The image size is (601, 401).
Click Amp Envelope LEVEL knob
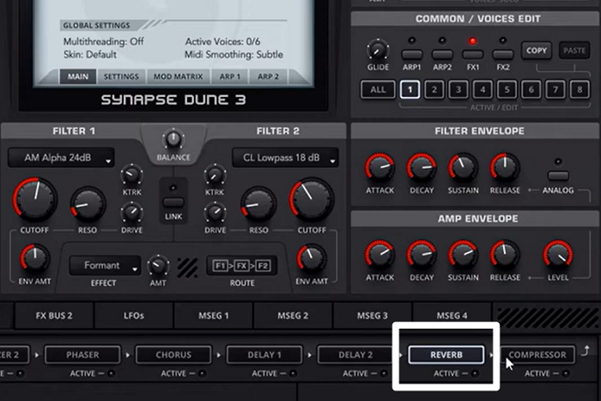click(x=558, y=255)
